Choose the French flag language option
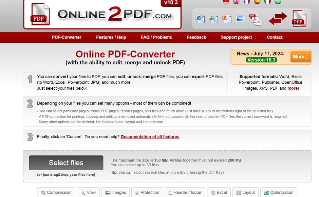This screenshot has width=319, height=197. pyautogui.click(x=247, y=2)
